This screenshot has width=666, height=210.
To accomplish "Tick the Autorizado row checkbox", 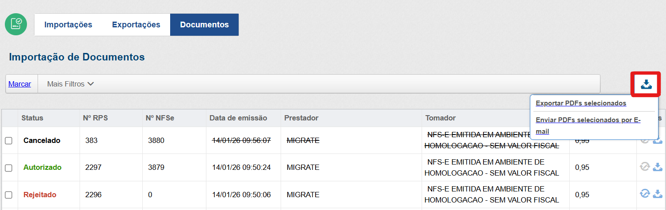I will pyautogui.click(x=8, y=168).
